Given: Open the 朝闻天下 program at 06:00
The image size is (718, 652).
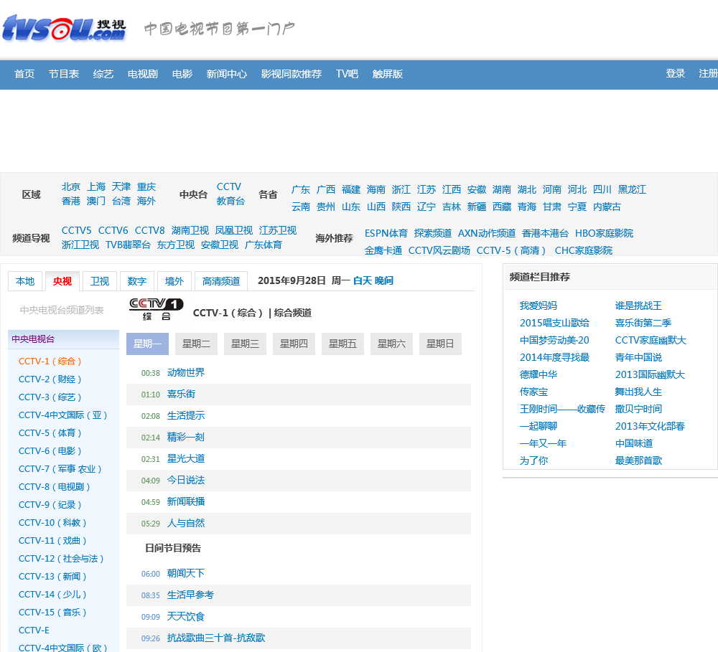Looking at the screenshot, I should tap(186, 573).
